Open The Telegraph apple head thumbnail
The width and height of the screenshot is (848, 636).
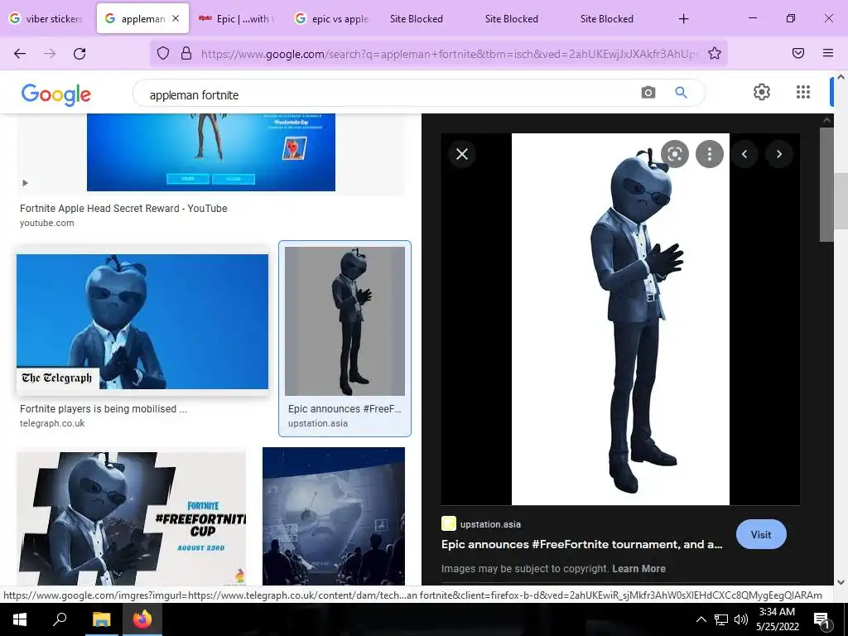tap(142, 322)
